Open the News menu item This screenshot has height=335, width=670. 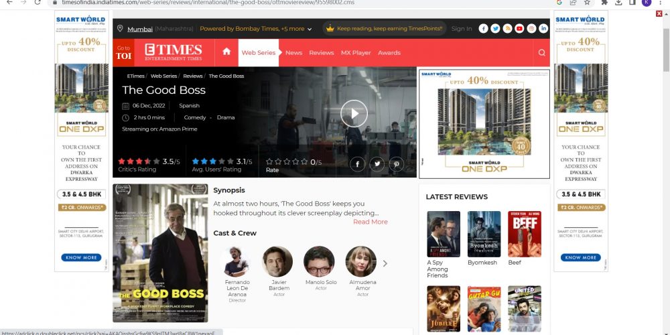coord(293,53)
